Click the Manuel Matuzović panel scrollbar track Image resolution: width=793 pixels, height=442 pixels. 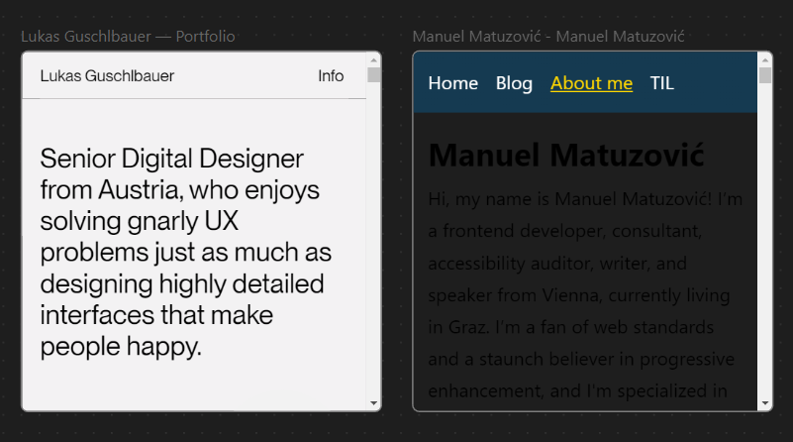(x=764, y=248)
